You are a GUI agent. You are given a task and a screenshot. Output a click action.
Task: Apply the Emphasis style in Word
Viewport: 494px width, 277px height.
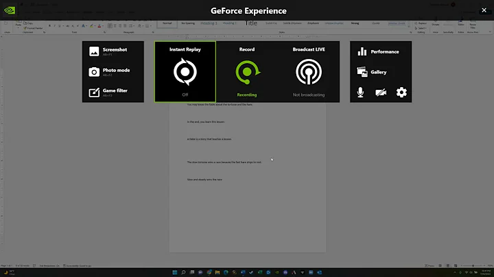click(313, 23)
